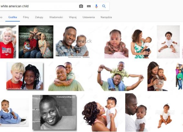The width and height of the screenshot is (183, 132).
Task: Expand the Więcej menu
Action: (x=73, y=17)
